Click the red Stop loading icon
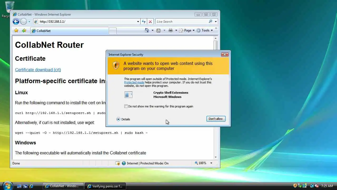337x190 pixels. point(150,22)
